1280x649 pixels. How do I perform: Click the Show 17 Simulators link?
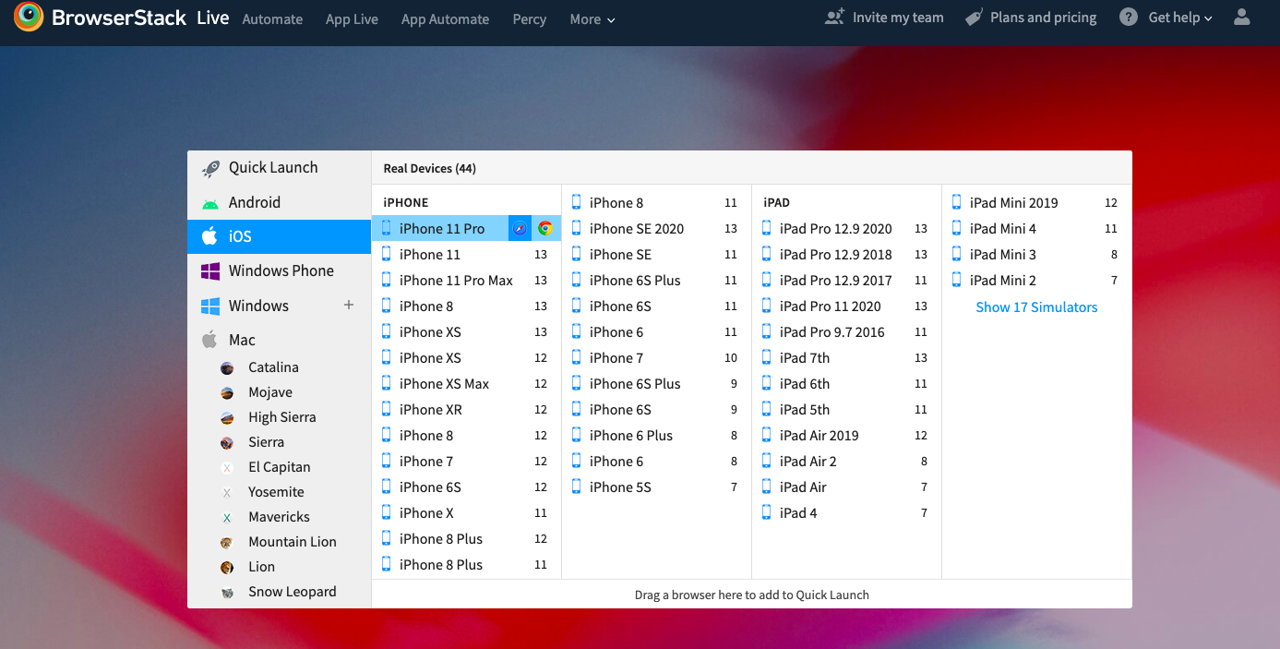click(1036, 307)
